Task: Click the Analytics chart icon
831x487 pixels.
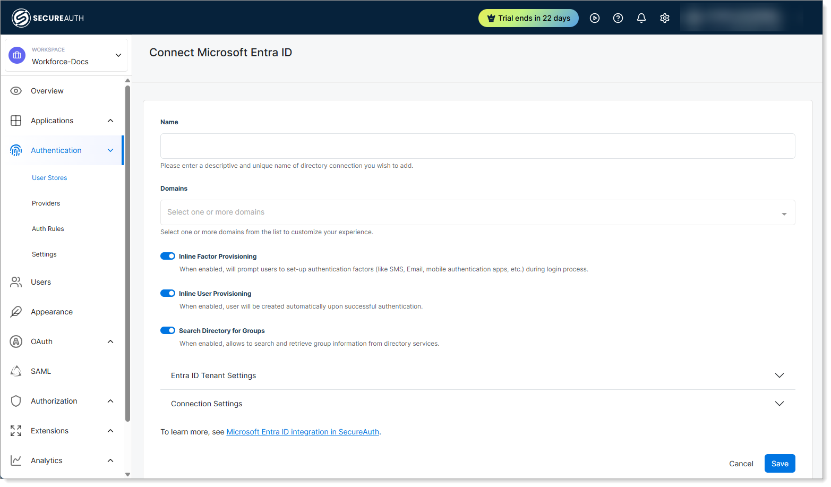Action: (16, 460)
